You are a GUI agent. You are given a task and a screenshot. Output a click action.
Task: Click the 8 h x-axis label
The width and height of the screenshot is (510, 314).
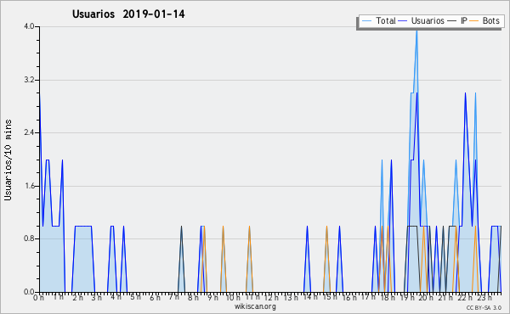point(193,298)
